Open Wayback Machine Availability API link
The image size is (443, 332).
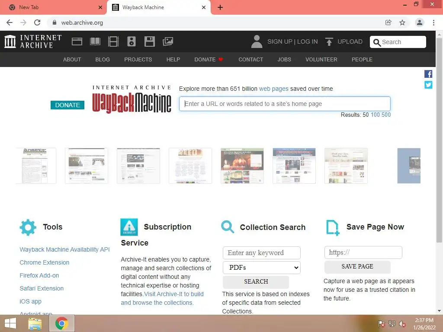tap(65, 249)
